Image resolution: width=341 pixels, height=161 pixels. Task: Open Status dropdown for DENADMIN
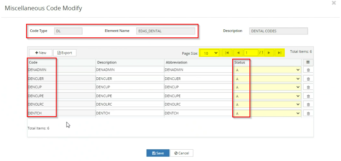click(267, 70)
